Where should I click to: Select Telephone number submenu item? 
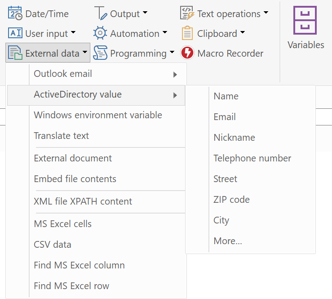tap(251, 159)
